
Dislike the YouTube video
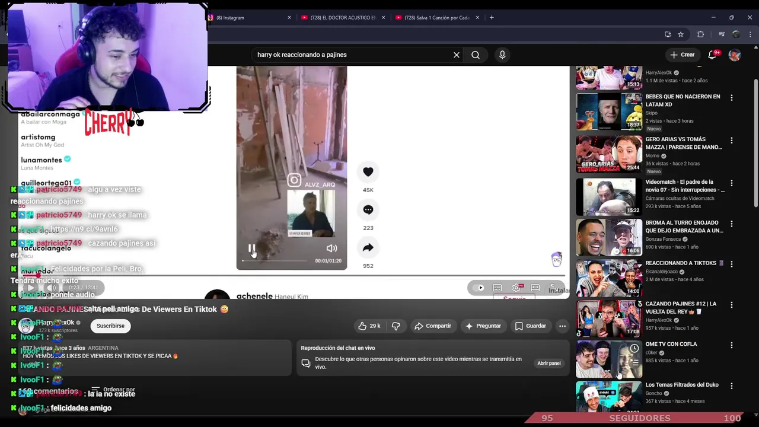click(x=396, y=326)
